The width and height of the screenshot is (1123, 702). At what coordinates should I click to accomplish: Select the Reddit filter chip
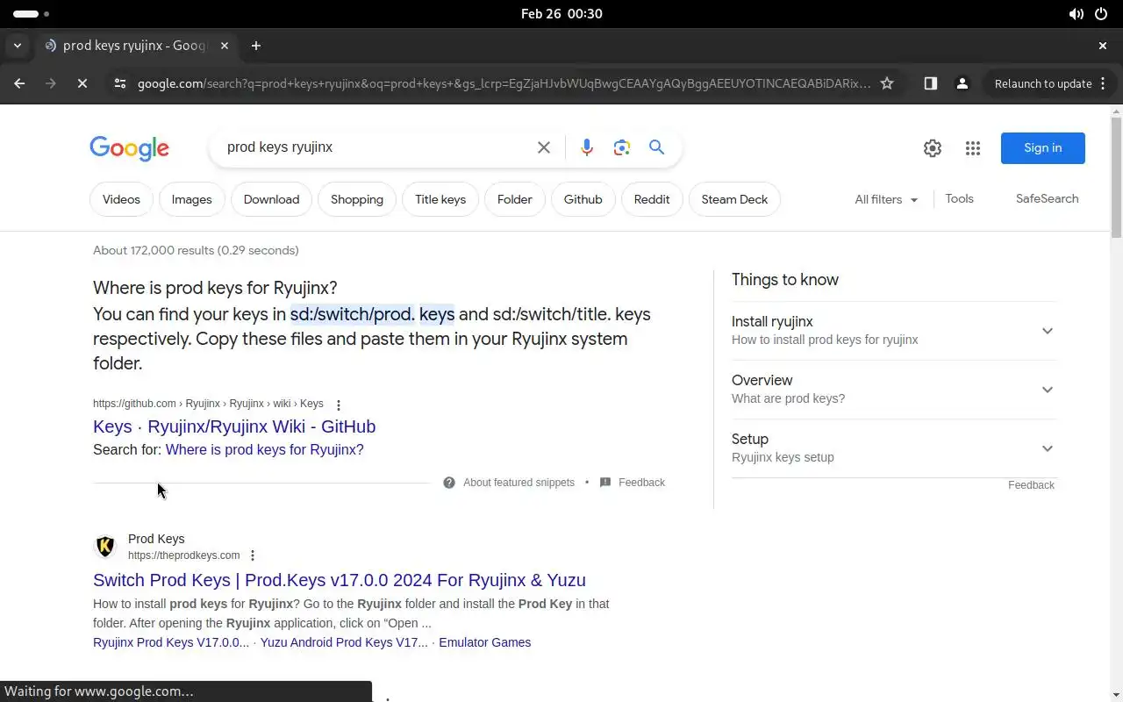tap(652, 199)
